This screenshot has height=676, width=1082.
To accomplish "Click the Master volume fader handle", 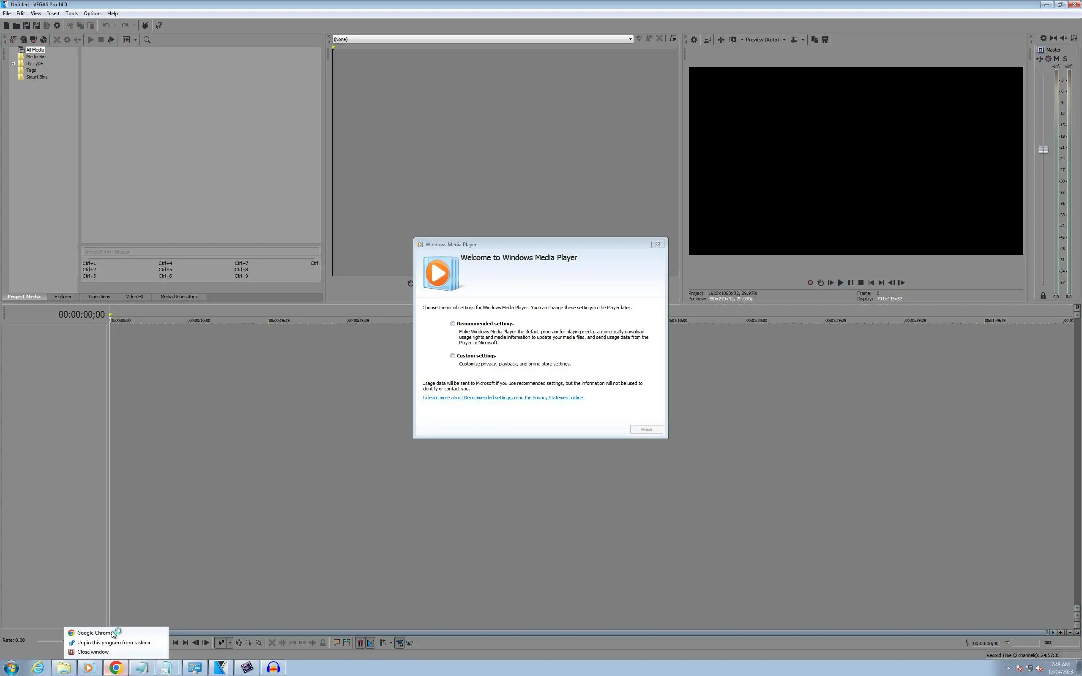I will coord(1043,150).
